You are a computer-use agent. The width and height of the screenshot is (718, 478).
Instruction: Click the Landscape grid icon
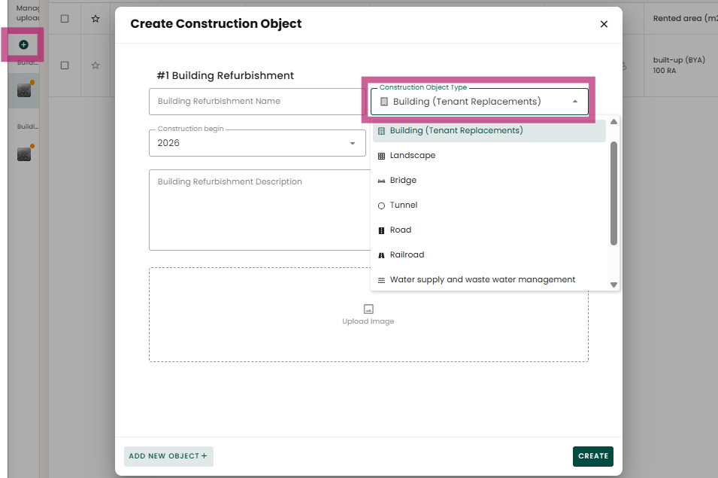click(381, 156)
